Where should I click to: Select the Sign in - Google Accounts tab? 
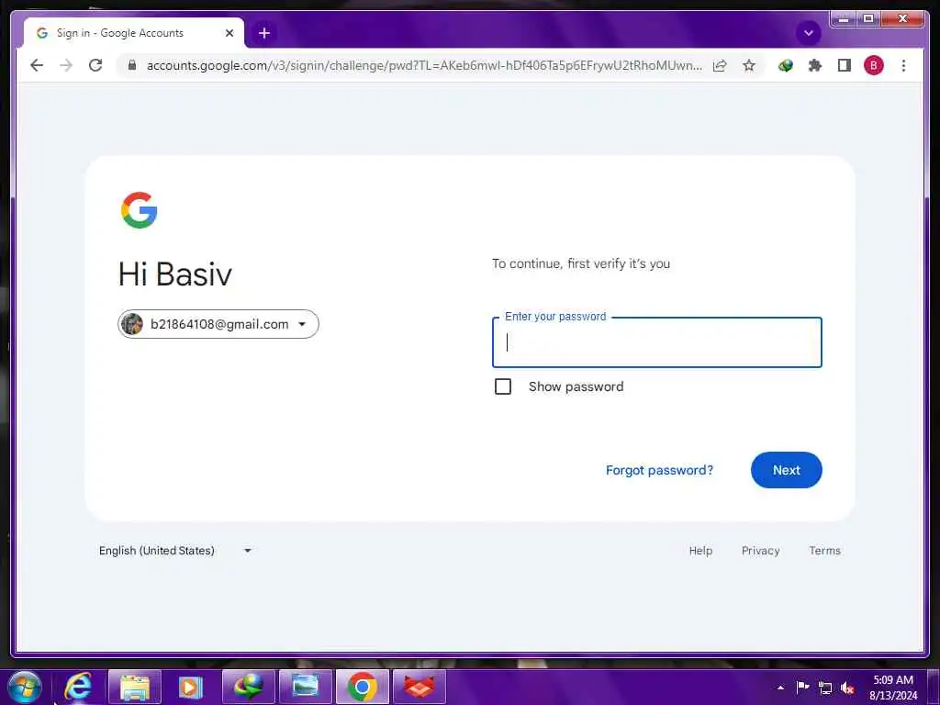click(x=133, y=33)
